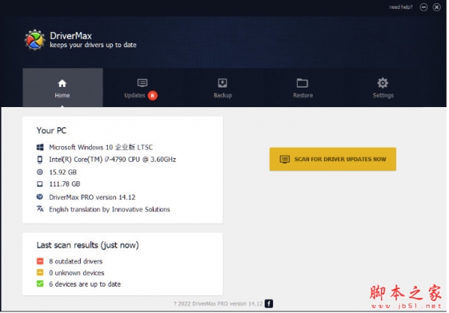The image size is (449, 313).
Task: Start scan for driver updates now
Action: (x=332, y=159)
